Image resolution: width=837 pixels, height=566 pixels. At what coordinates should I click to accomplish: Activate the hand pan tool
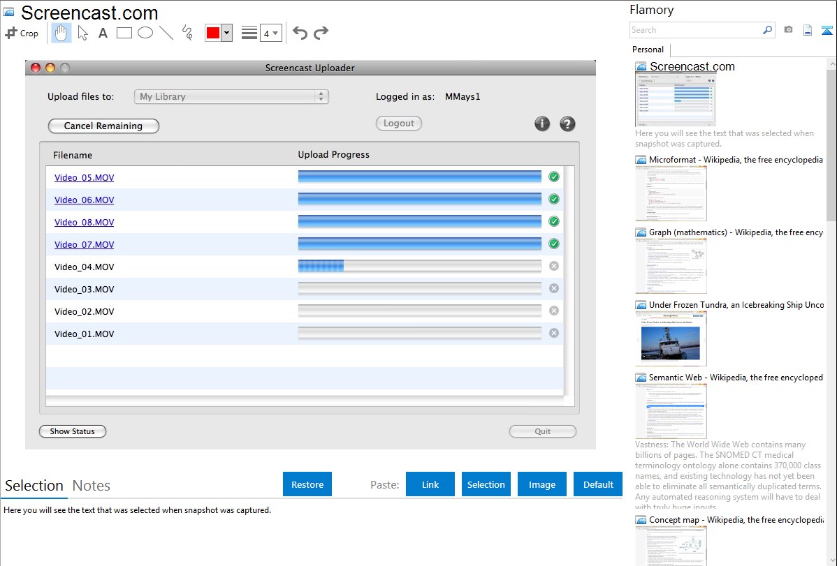click(x=61, y=33)
